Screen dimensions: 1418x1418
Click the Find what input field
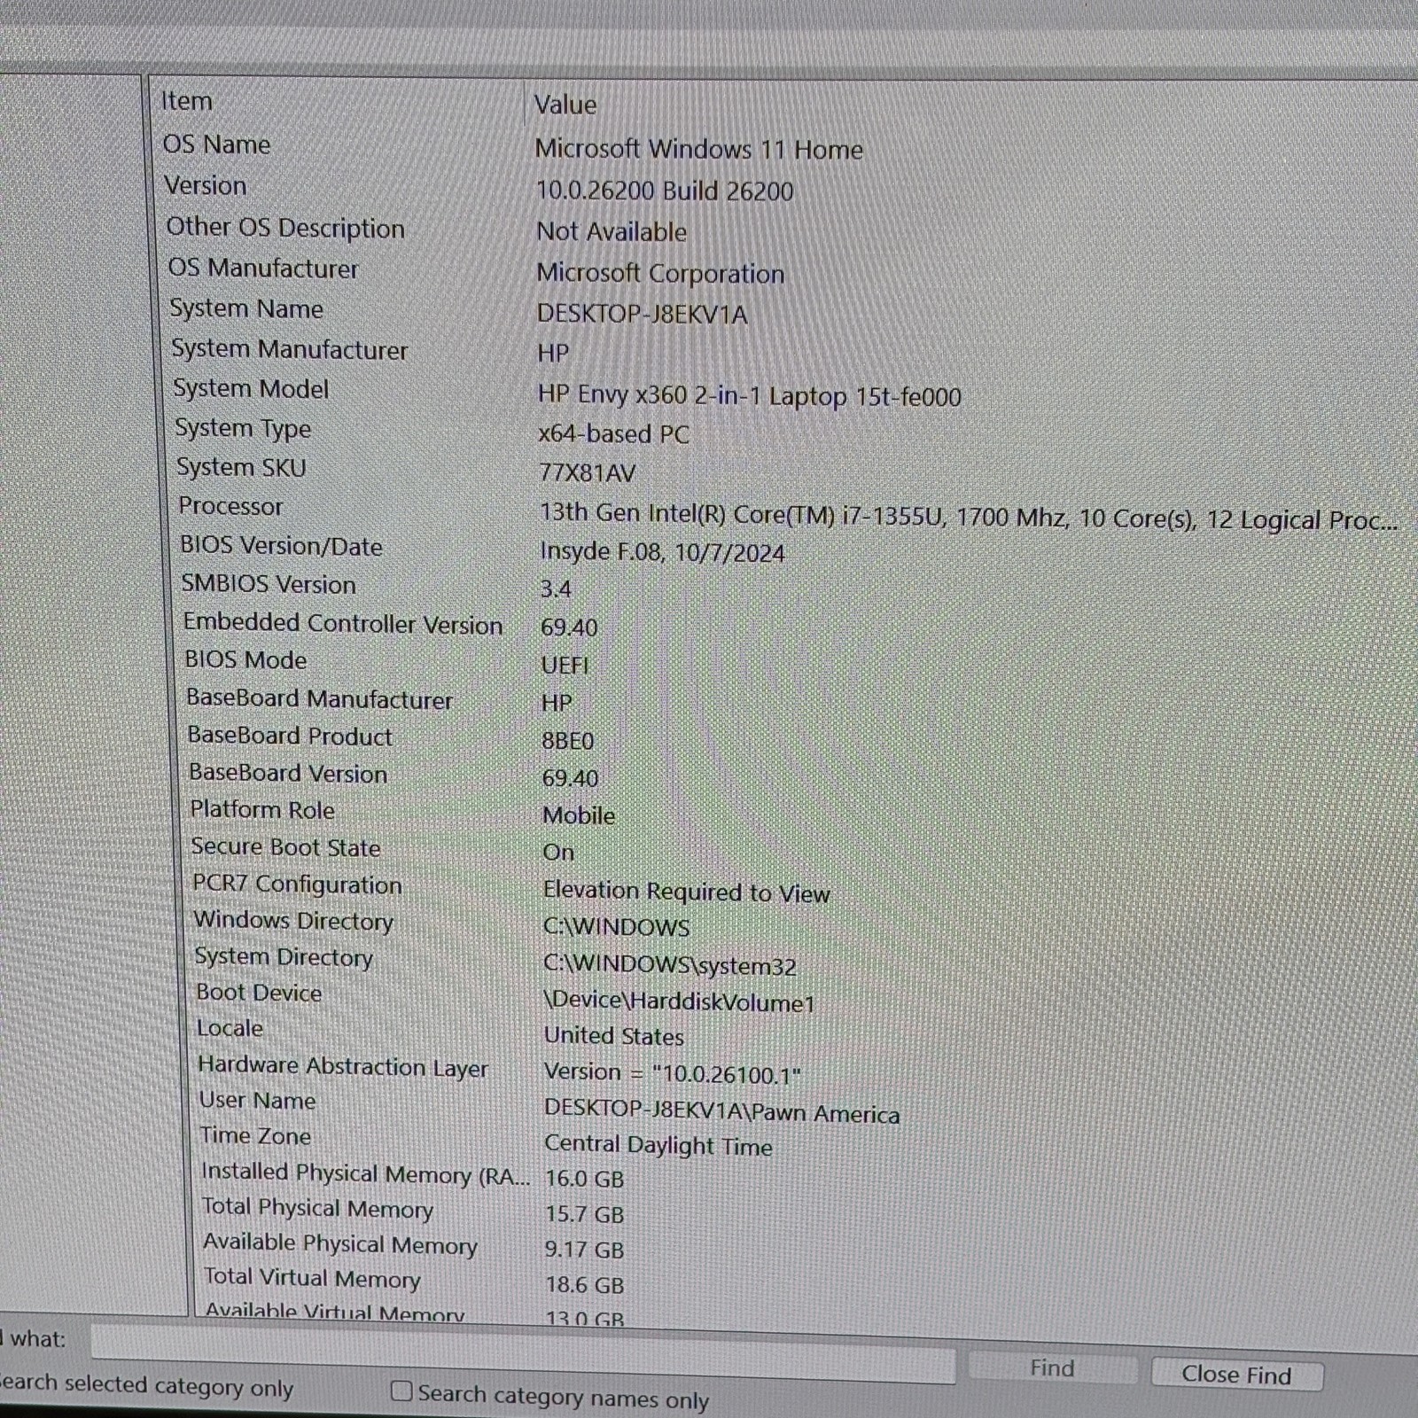pyautogui.click(x=523, y=1353)
